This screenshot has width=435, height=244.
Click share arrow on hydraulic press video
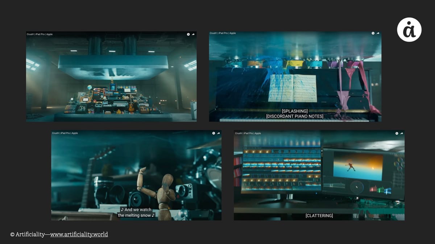tap(193, 34)
